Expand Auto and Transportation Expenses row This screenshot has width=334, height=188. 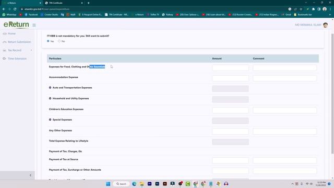(x=50, y=88)
